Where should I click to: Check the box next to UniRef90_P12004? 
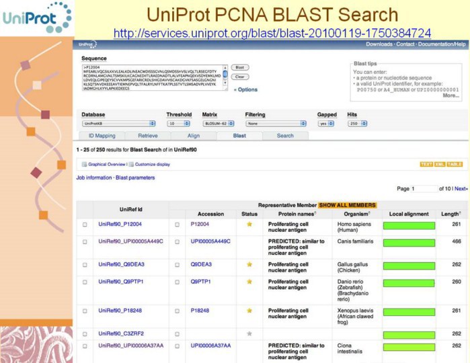click(85, 225)
